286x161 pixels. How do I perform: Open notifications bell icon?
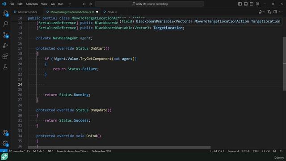pyautogui.click(x=281, y=151)
